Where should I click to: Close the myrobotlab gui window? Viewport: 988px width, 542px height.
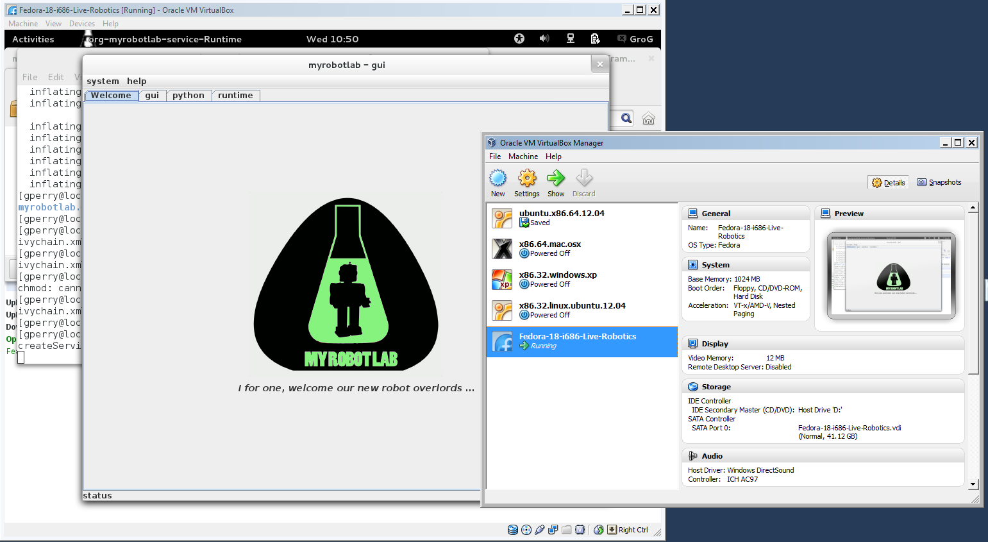(599, 64)
